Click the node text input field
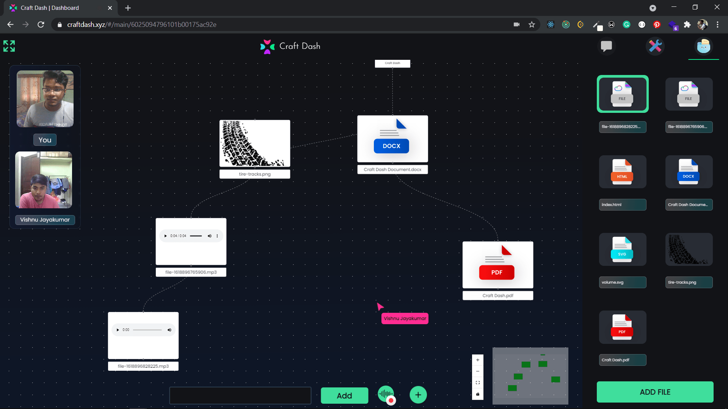The height and width of the screenshot is (409, 728). pyautogui.click(x=240, y=395)
